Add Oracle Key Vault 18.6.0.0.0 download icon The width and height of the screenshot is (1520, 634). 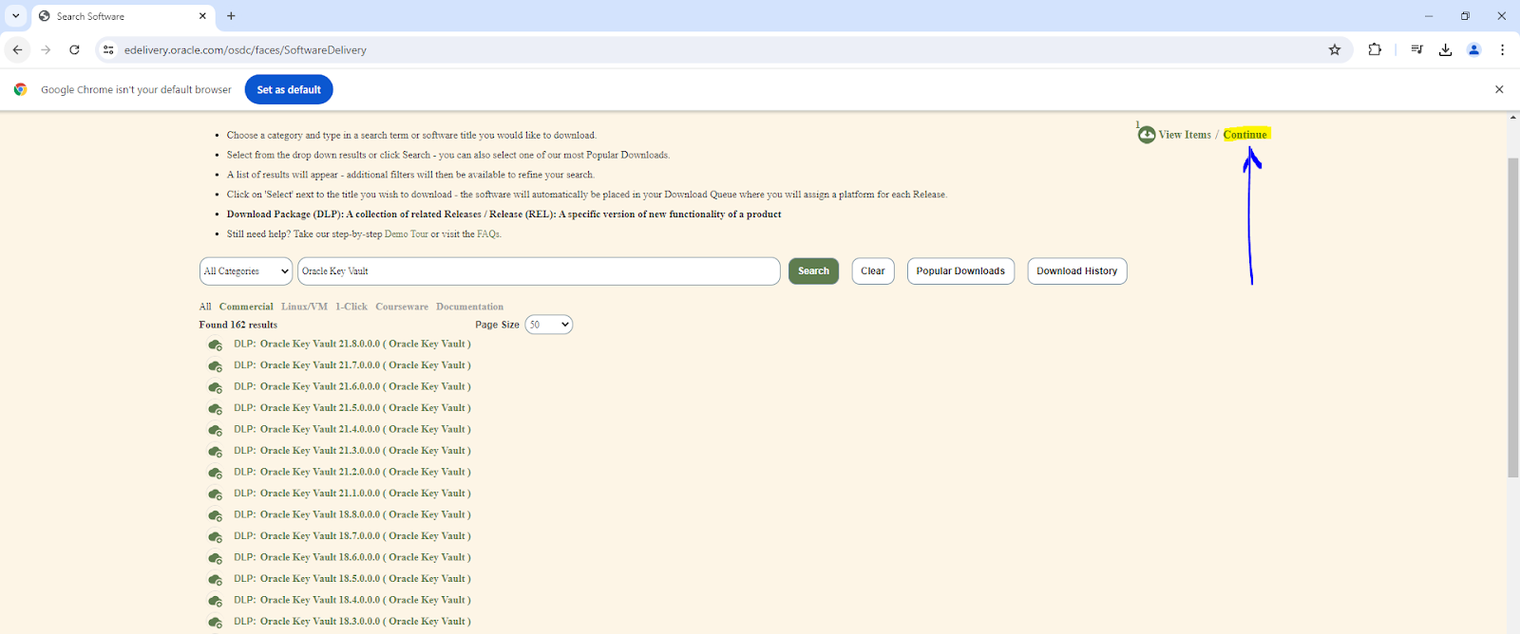coord(216,558)
